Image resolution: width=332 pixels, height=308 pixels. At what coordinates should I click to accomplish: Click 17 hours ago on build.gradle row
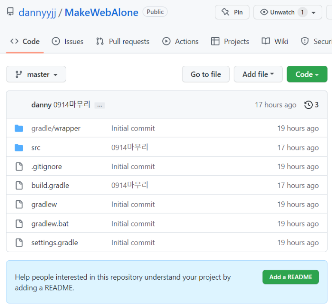click(x=298, y=186)
